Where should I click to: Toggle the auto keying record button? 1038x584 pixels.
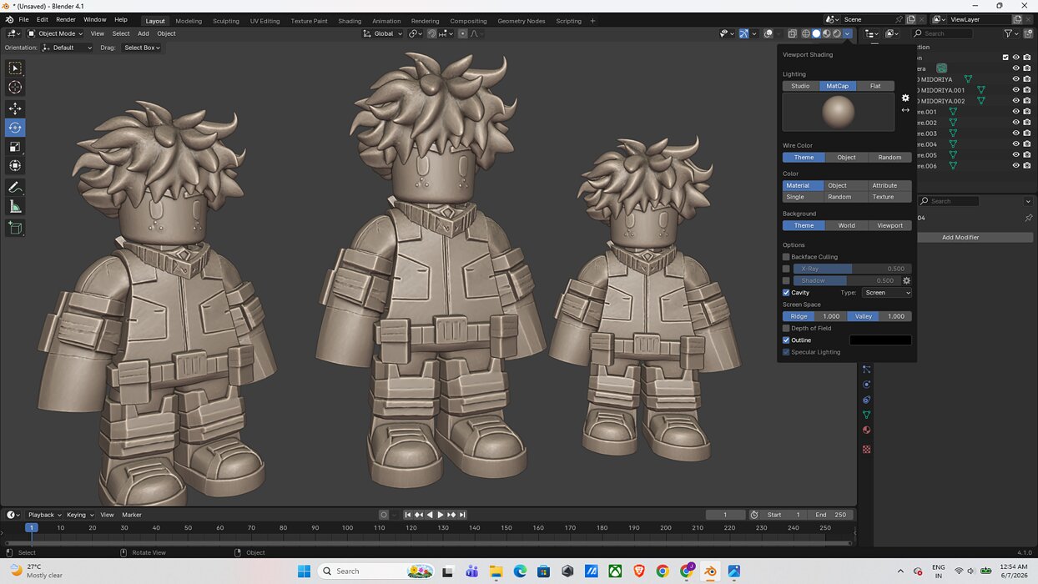[384, 515]
